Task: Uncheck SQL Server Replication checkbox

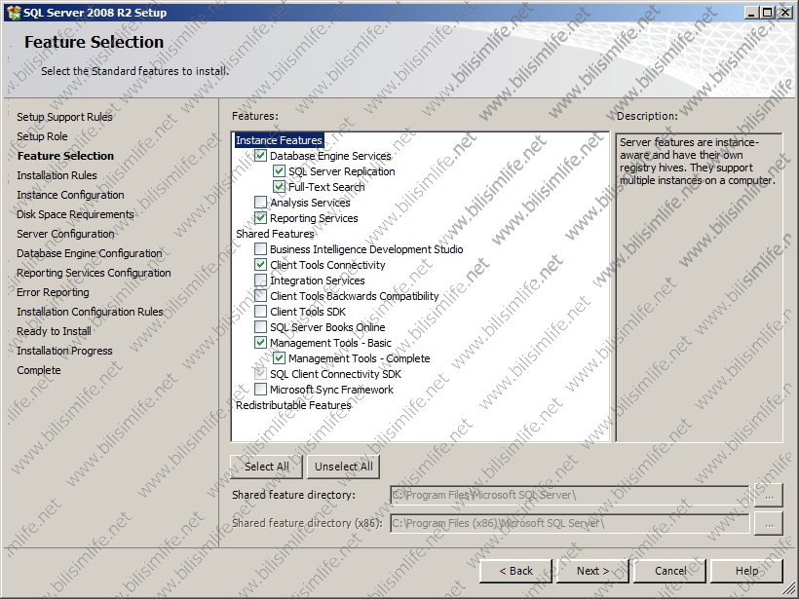Action: [x=279, y=171]
